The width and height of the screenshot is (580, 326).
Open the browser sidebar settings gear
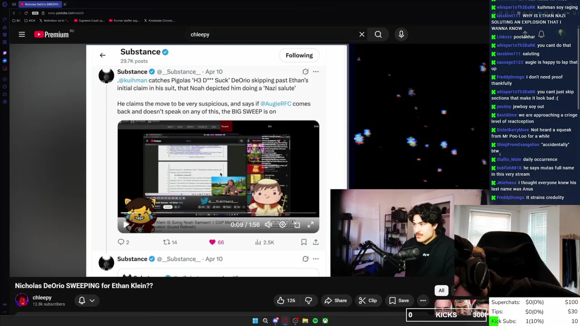pos(5,101)
